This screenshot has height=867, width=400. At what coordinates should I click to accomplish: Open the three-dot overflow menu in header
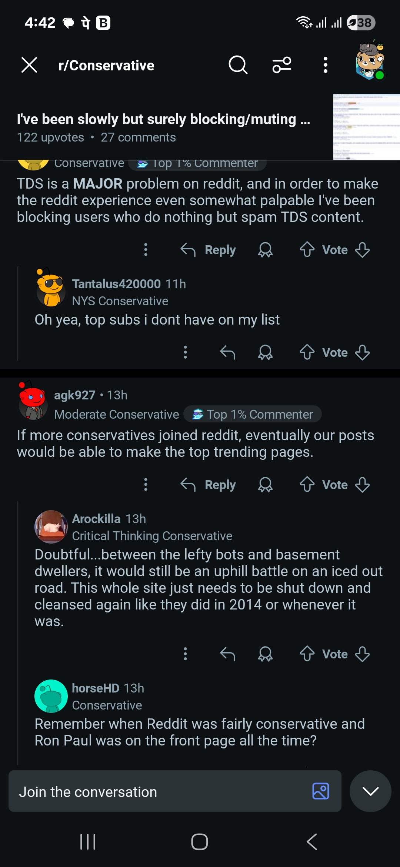[x=325, y=65]
